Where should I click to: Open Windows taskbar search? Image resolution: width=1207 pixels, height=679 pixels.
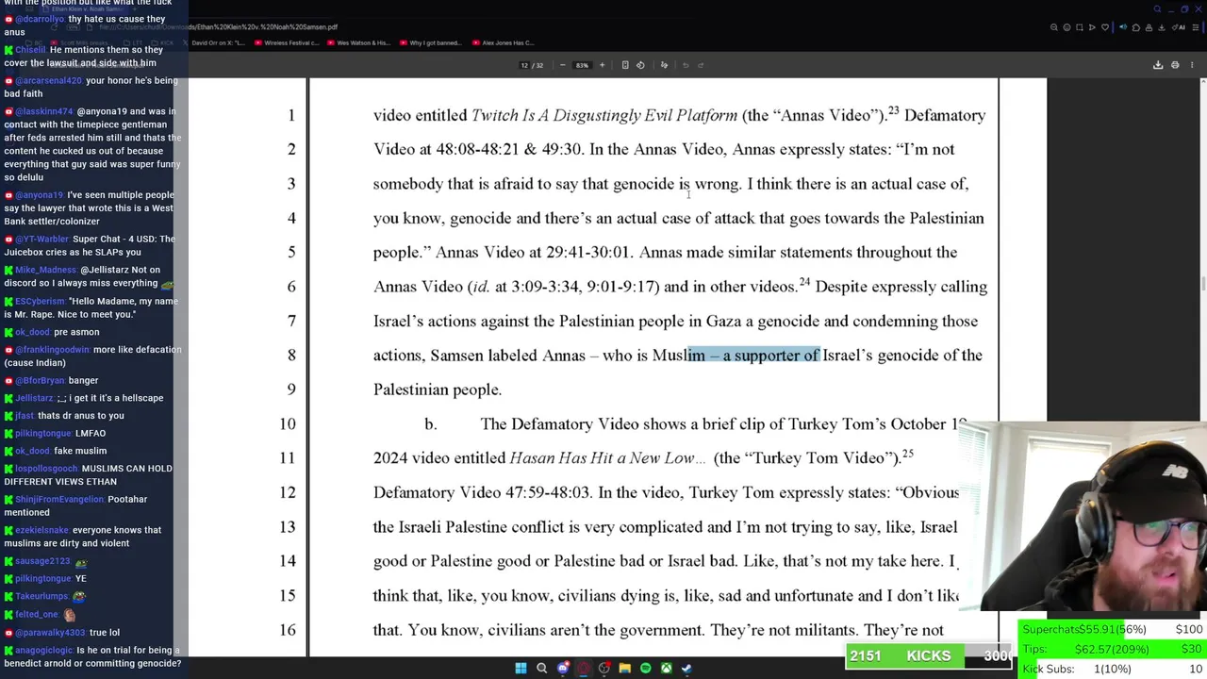pyautogui.click(x=541, y=668)
